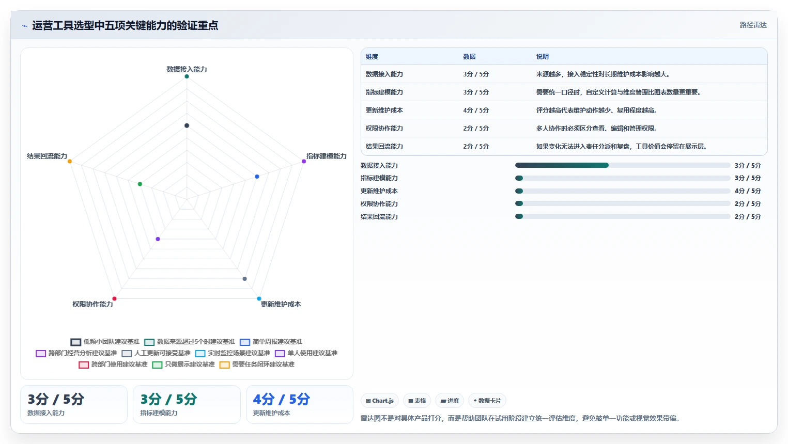Click the 4分 / 5分 value beside the progress bars
Screen dimensions: 788x444
pos(748,191)
